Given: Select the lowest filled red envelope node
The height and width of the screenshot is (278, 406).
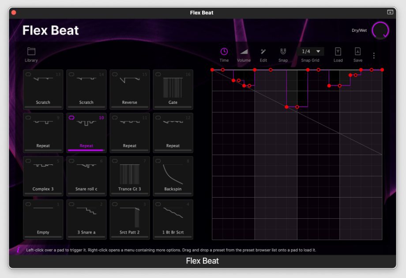Looking at the screenshot, I should point(286,107).
